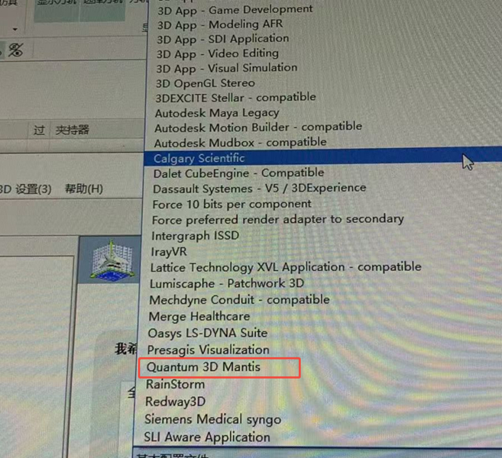Click the 3D settings cube graphic

tap(112, 260)
